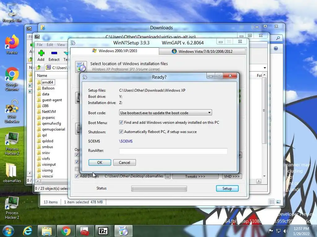The width and height of the screenshot is (317, 237).
Task: Click the search magnifier in Downloads window
Action: (278, 38)
